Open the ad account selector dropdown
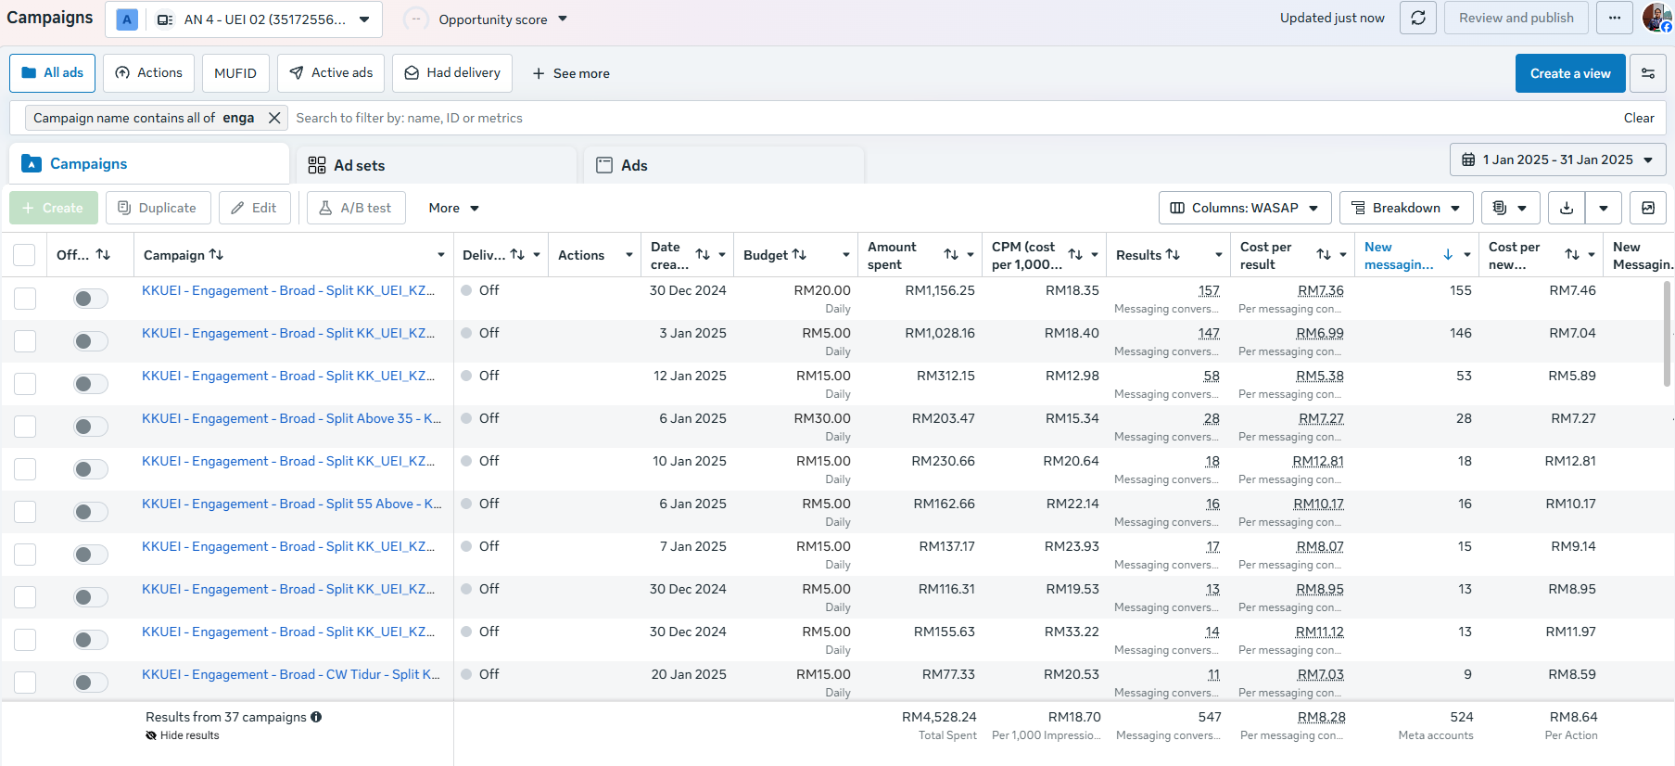Viewport: 1675px width, 766px height. [x=244, y=19]
